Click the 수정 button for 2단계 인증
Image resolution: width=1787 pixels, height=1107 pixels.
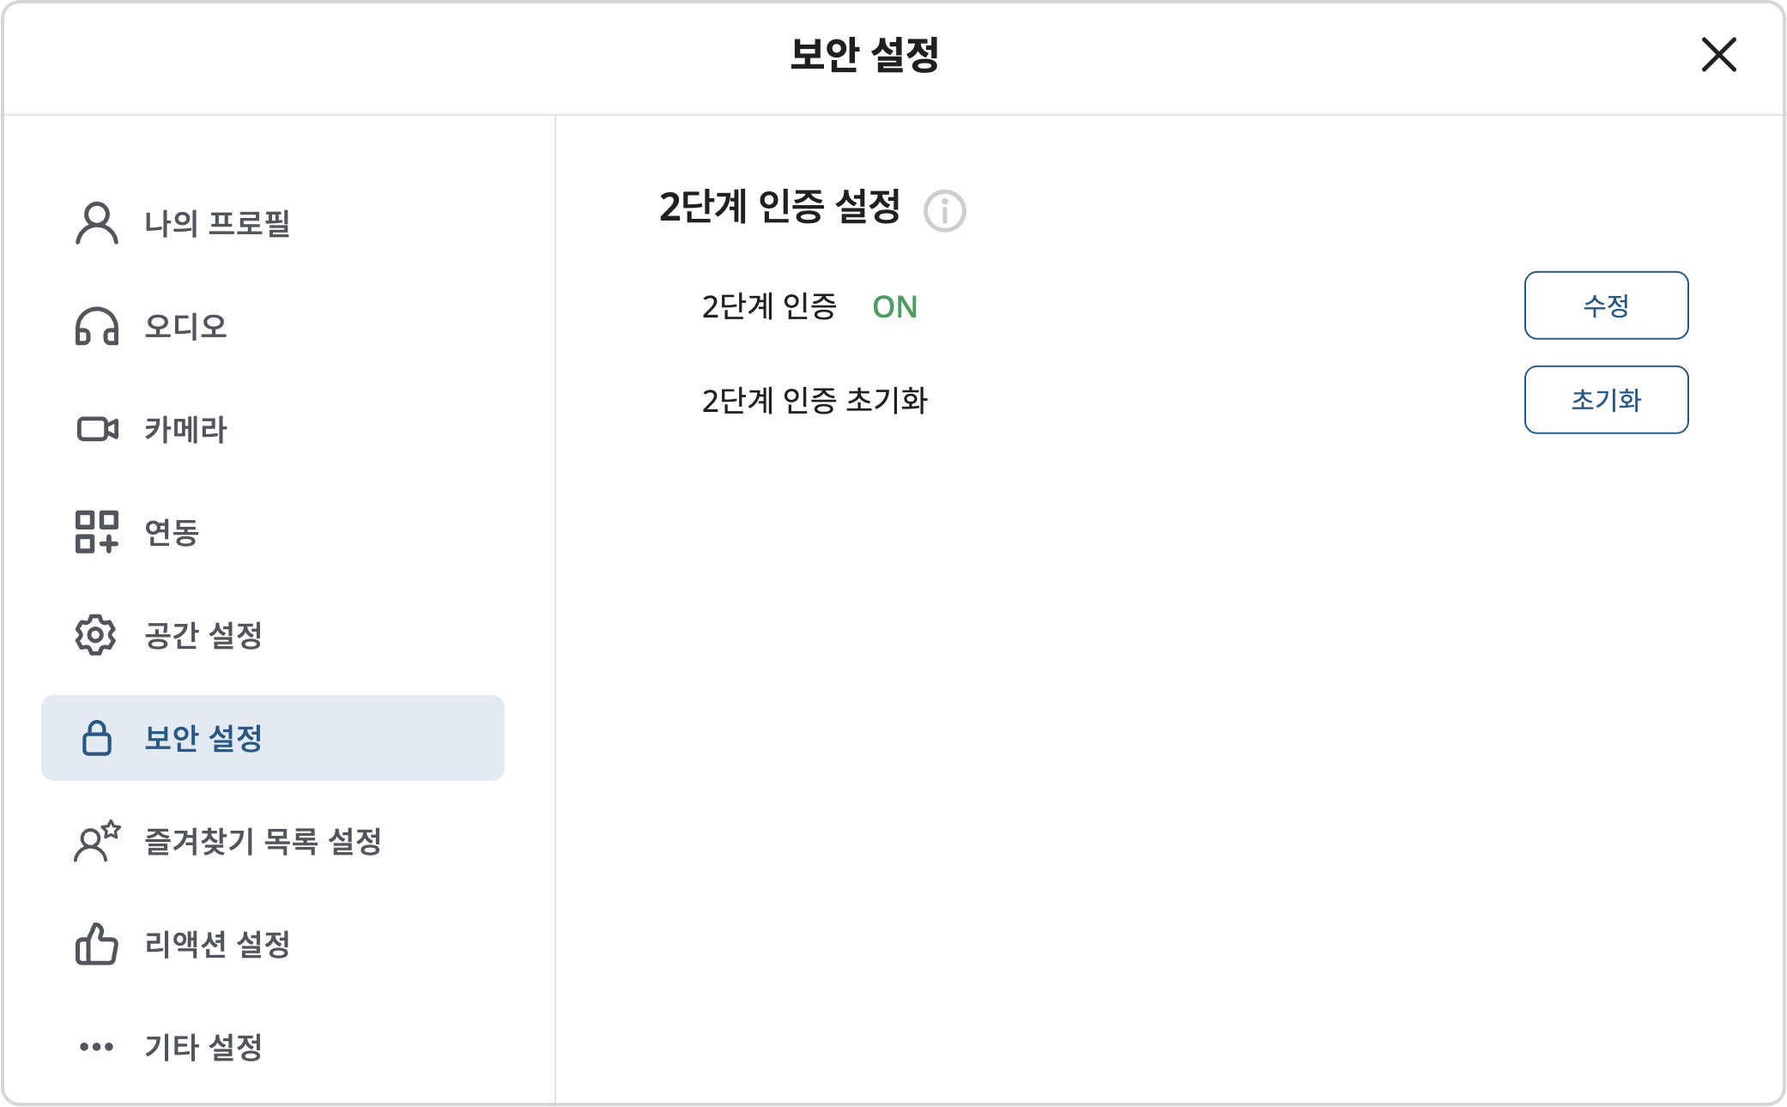pyautogui.click(x=1606, y=305)
